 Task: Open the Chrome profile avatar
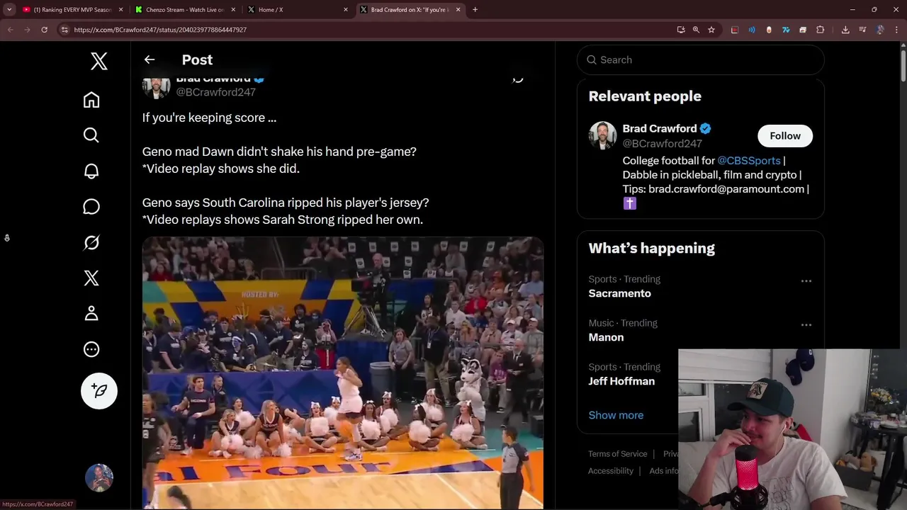[880, 30]
